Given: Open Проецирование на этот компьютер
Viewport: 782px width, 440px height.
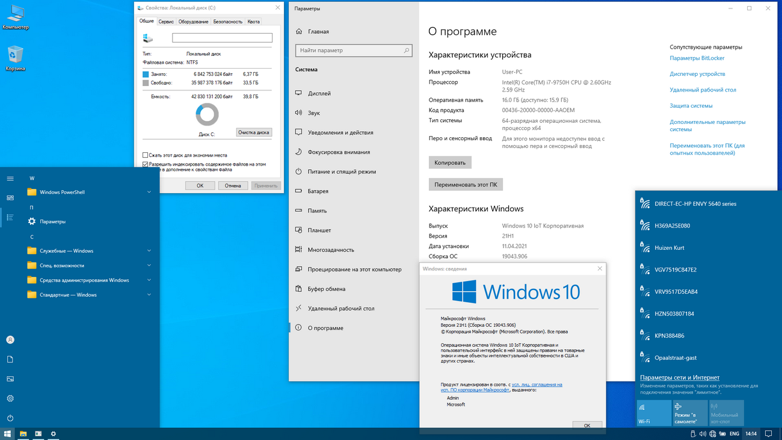Looking at the screenshot, I should [x=354, y=269].
